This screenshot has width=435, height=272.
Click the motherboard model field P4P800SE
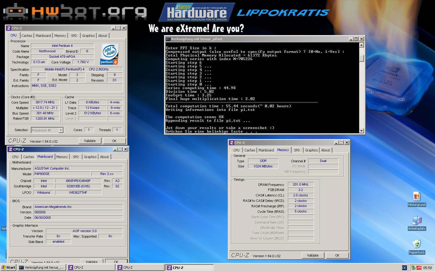tap(62, 174)
